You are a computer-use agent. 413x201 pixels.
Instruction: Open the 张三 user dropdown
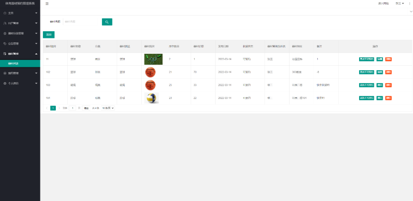400,3
